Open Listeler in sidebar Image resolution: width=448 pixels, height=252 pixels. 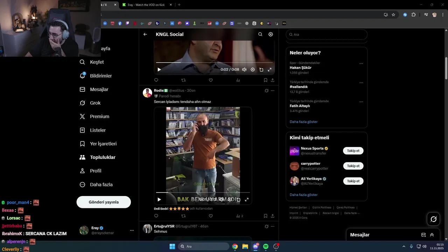(x=93, y=130)
